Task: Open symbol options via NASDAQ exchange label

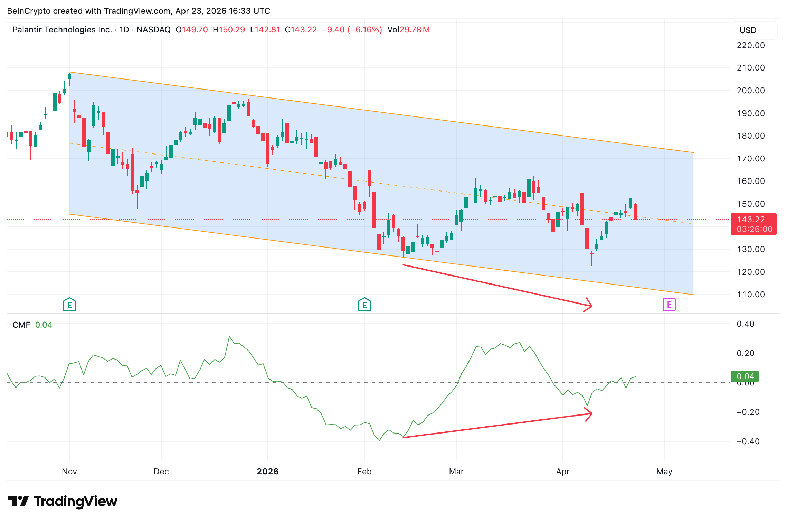Action: pyautogui.click(x=153, y=30)
